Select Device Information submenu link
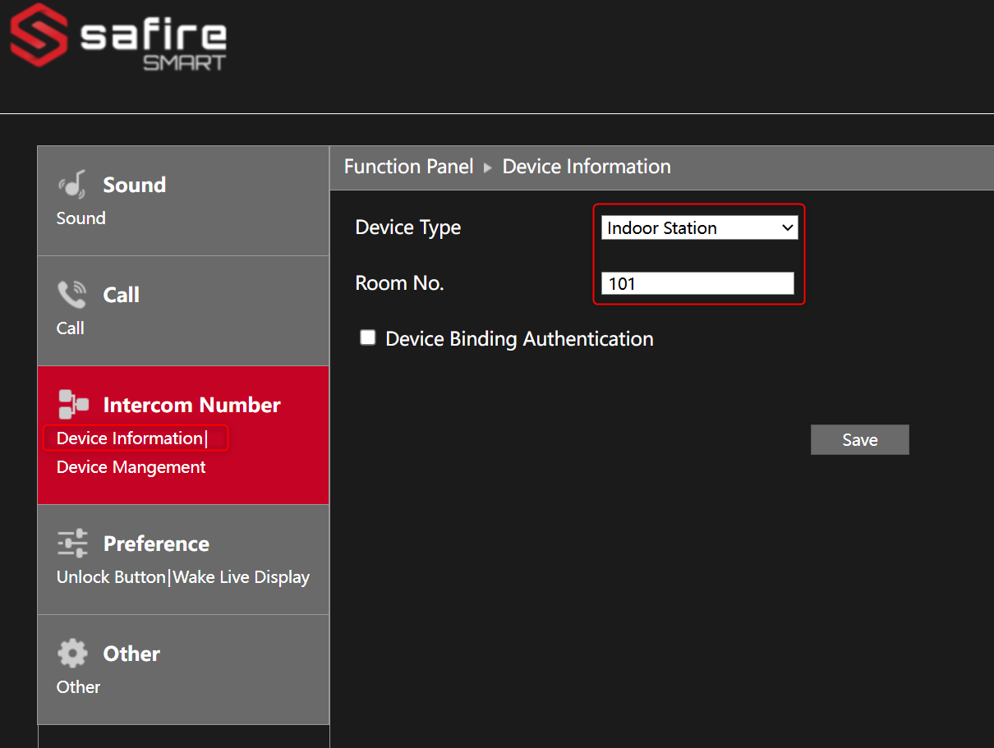Viewport: 994px width, 748px height. pyautogui.click(x=129, y=438)
